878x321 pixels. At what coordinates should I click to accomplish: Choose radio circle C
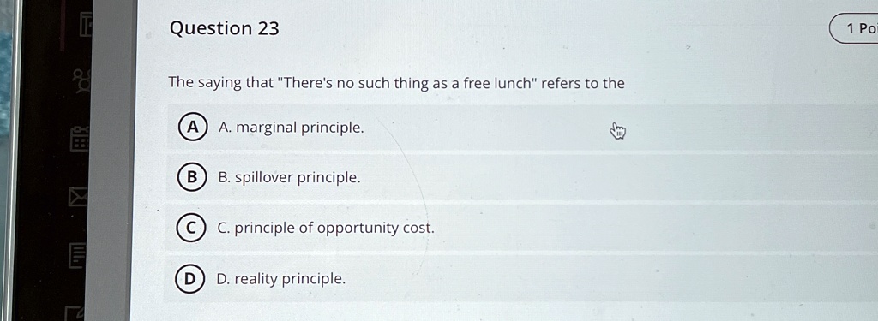click(x=189, y=229)
